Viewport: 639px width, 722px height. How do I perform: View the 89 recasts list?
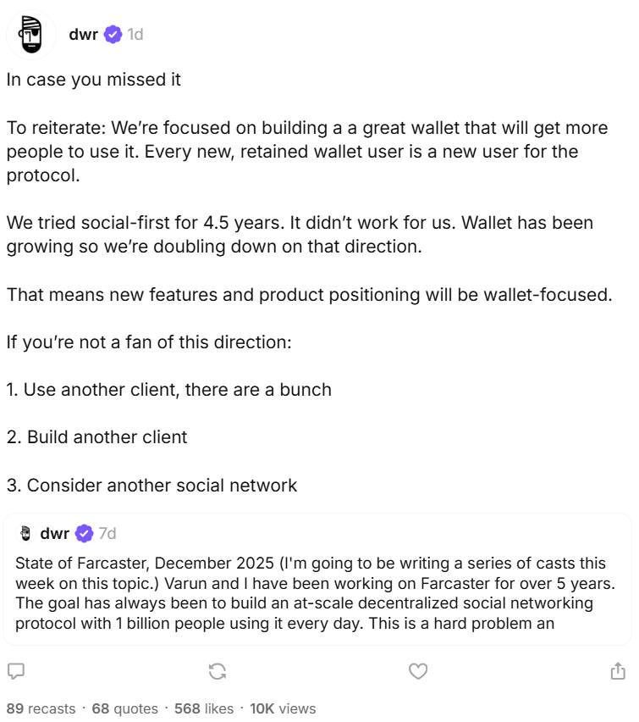pyautogui.click(x=40, y=708)
